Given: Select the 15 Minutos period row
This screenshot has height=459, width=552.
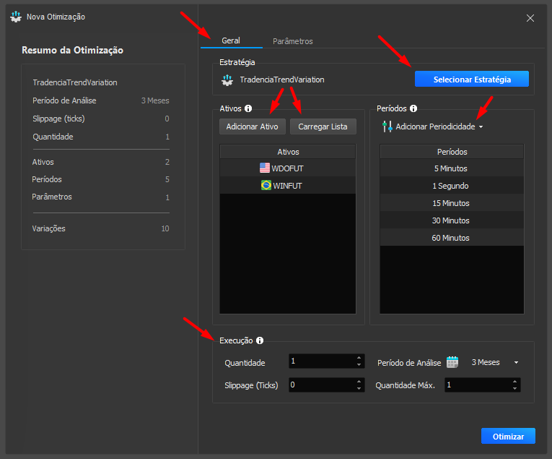Looking at the screenshot, I should (x=452, y=202).
